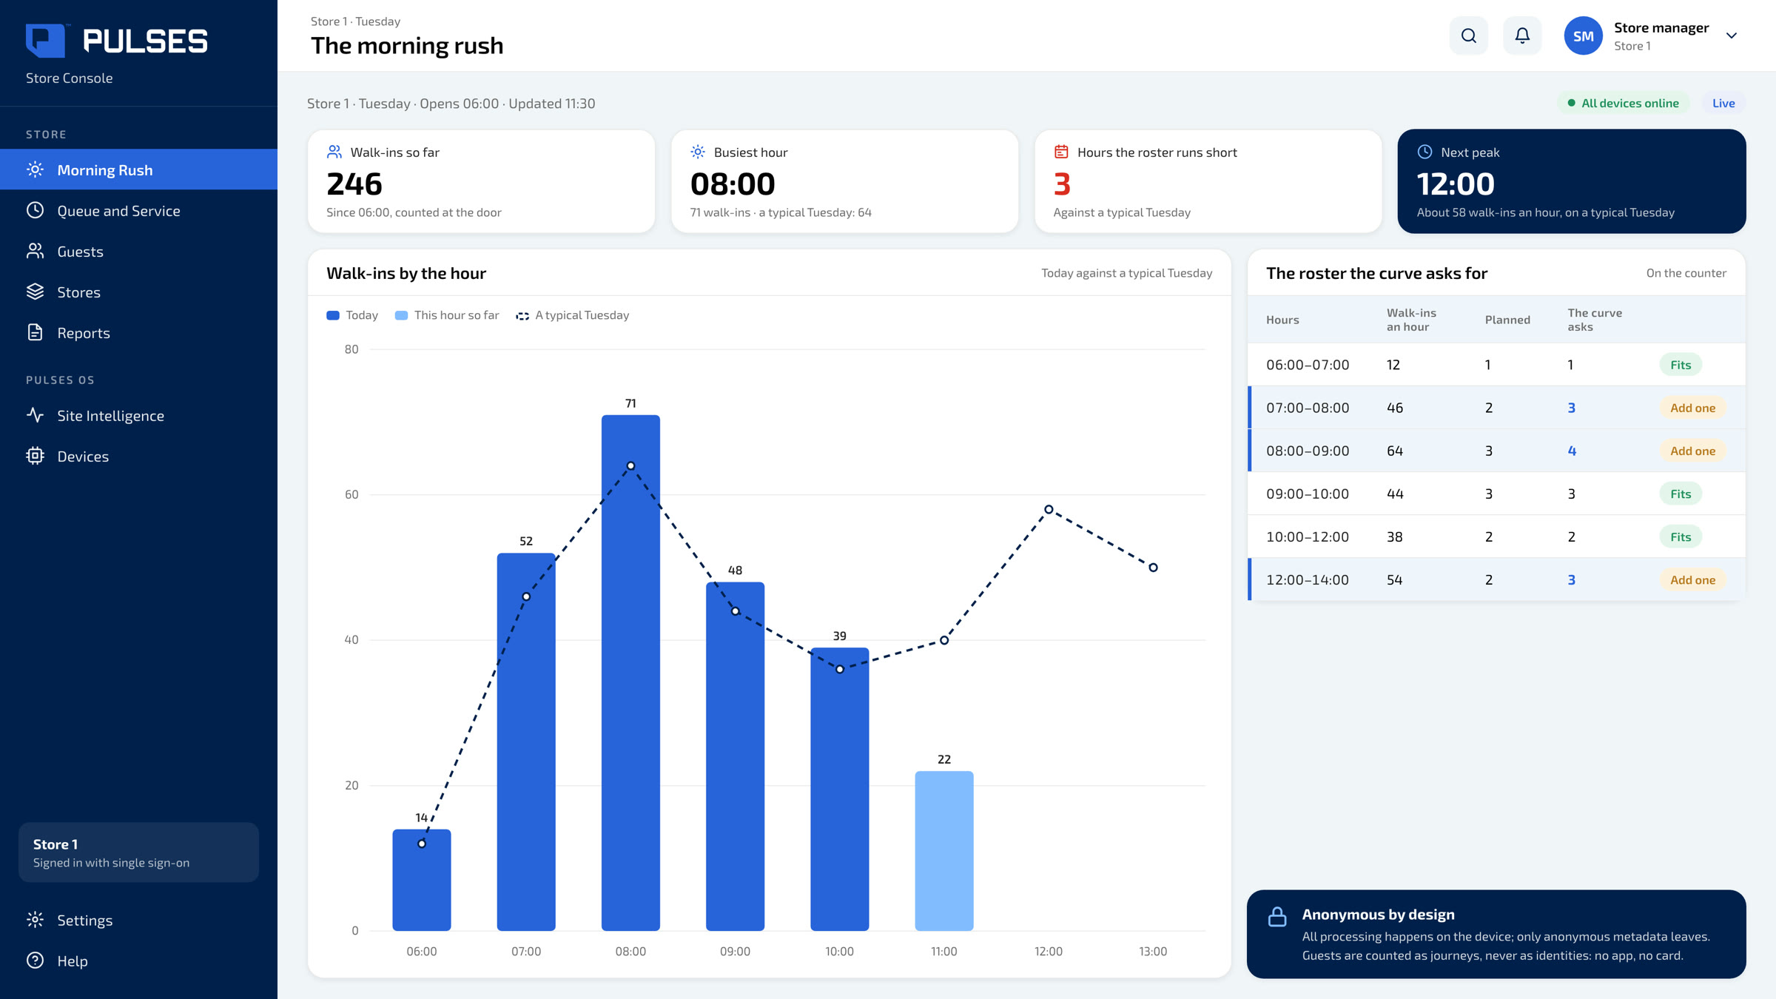Click the 07:00 bar labeled 52

click(x=526, y=741)
